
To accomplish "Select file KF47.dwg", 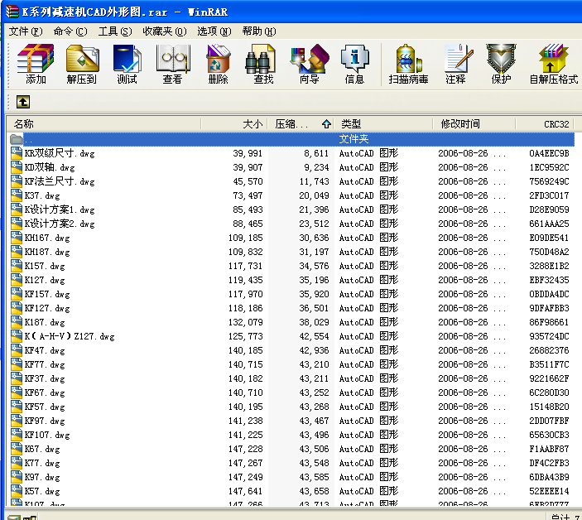I will pyautogui.click(x=45, y=350).
